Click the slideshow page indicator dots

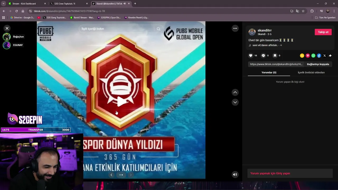[x=121, y=175]
